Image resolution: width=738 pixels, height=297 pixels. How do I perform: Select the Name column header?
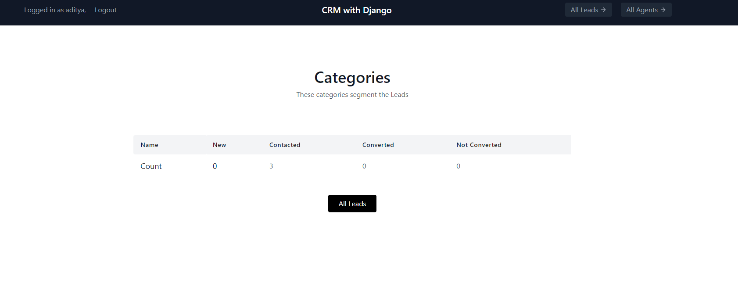[149, 145]
